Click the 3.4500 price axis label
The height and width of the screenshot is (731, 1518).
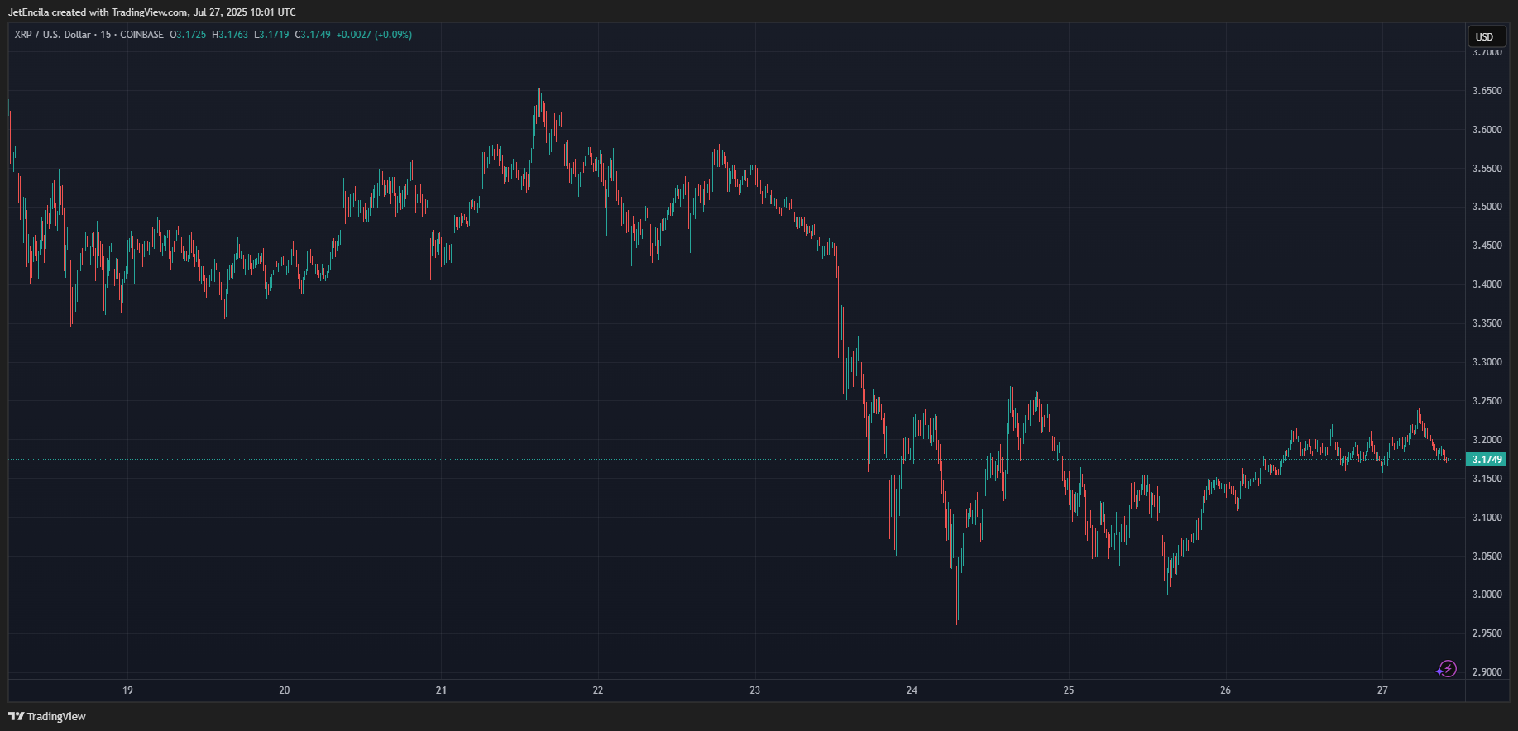(1487, 246)
